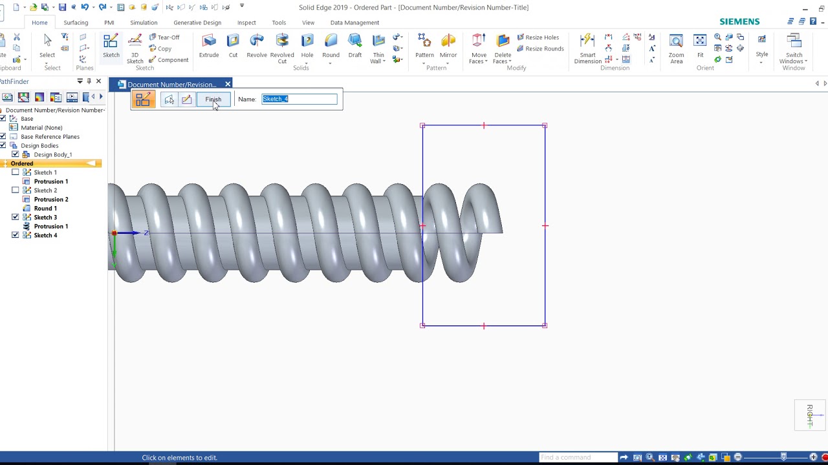Open the Simulation ribbon tab
This screenshot has height=465, width=828.
(x=144, y=23)
